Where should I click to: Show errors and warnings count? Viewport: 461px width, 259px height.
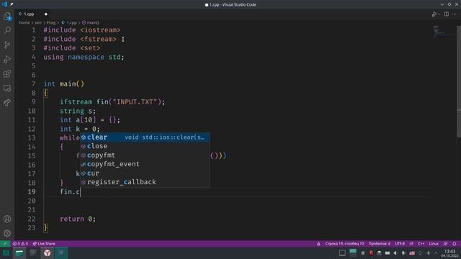(x=20, y=244)
